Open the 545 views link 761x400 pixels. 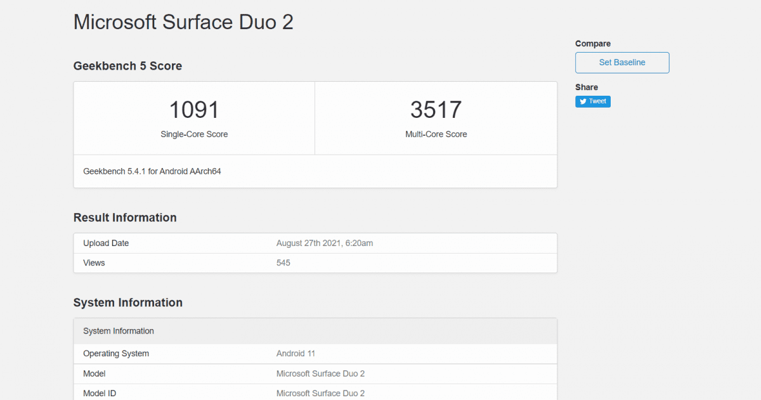pos(283,263)
